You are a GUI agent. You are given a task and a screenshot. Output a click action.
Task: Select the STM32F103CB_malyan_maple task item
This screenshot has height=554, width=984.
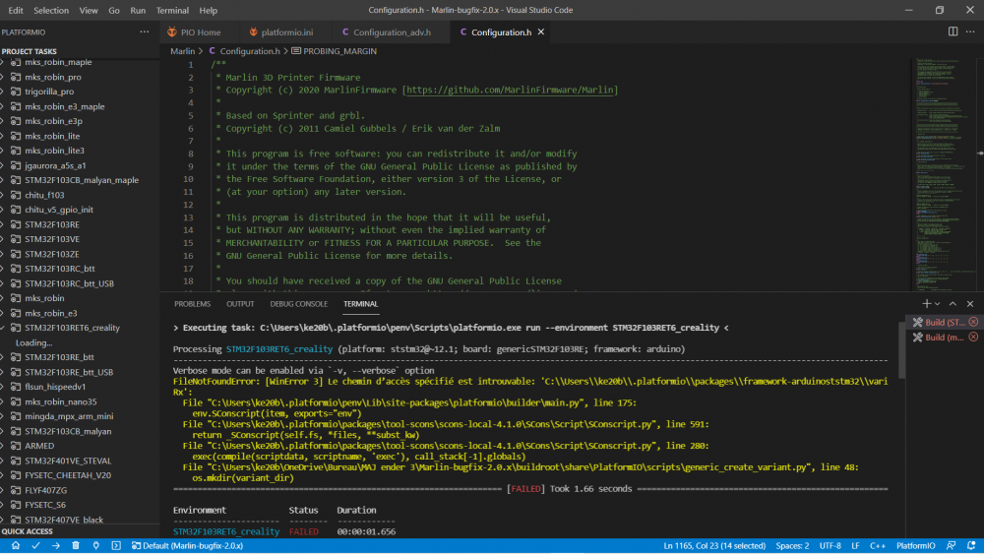[x=80, y=180]
